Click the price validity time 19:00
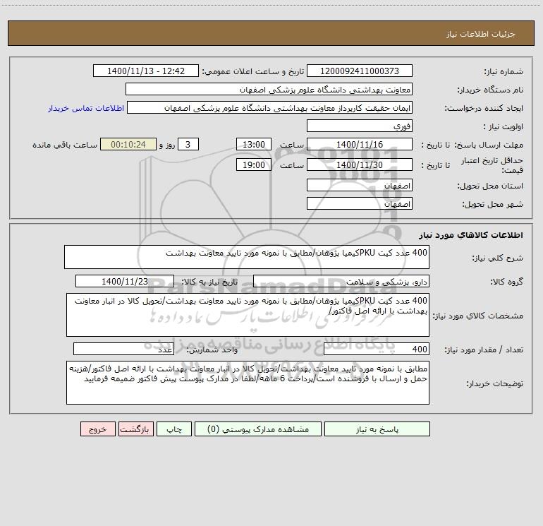543x526 pixels. click(x=253, y=165)
